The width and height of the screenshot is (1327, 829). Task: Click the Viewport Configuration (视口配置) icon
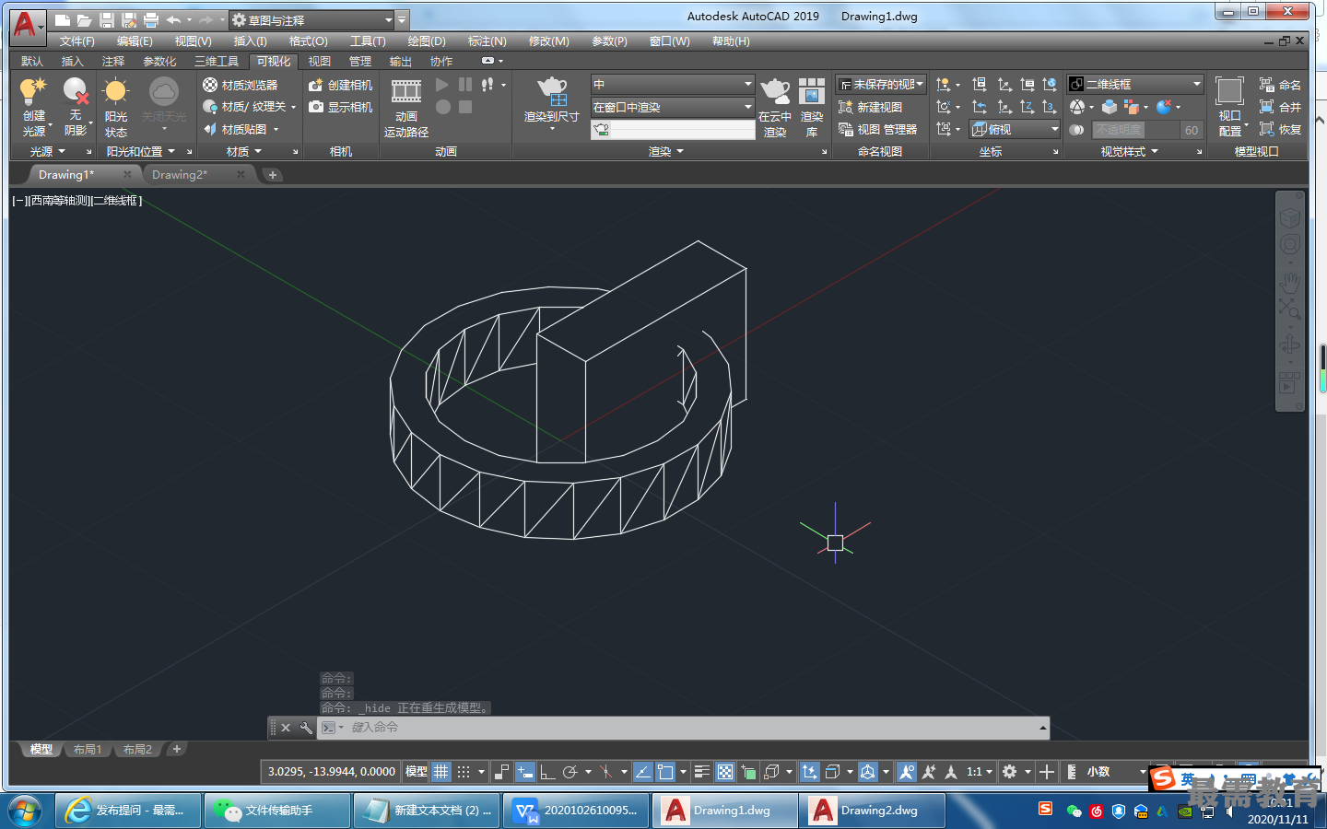1229,91
